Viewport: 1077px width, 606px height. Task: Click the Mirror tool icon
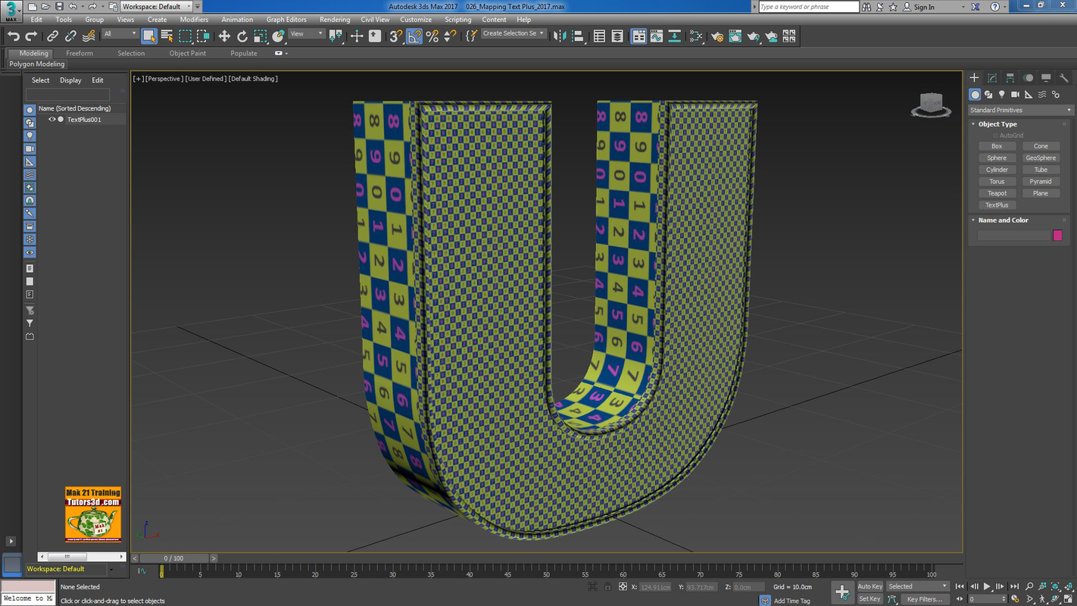pyautogui.click(x=560, y=36)
